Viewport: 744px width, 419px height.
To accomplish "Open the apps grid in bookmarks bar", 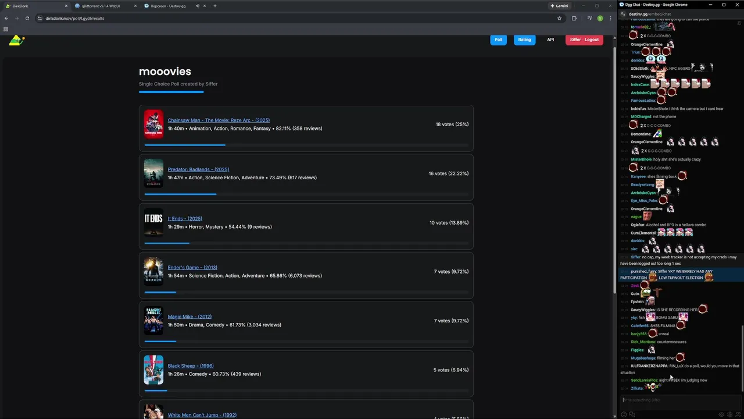I will [x=6, y=29].
